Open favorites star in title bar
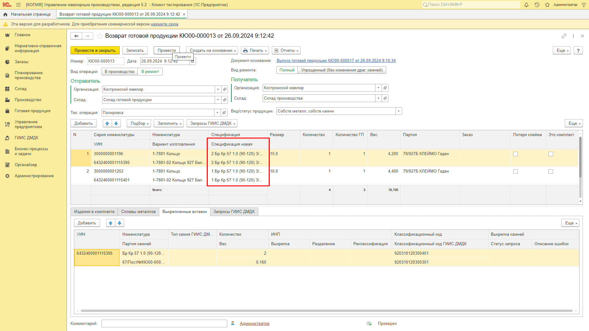Screen dimensions: 589x331 (x=547, y=5)
